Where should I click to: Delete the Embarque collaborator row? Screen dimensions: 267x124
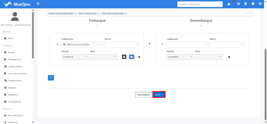tap(139, 57)
